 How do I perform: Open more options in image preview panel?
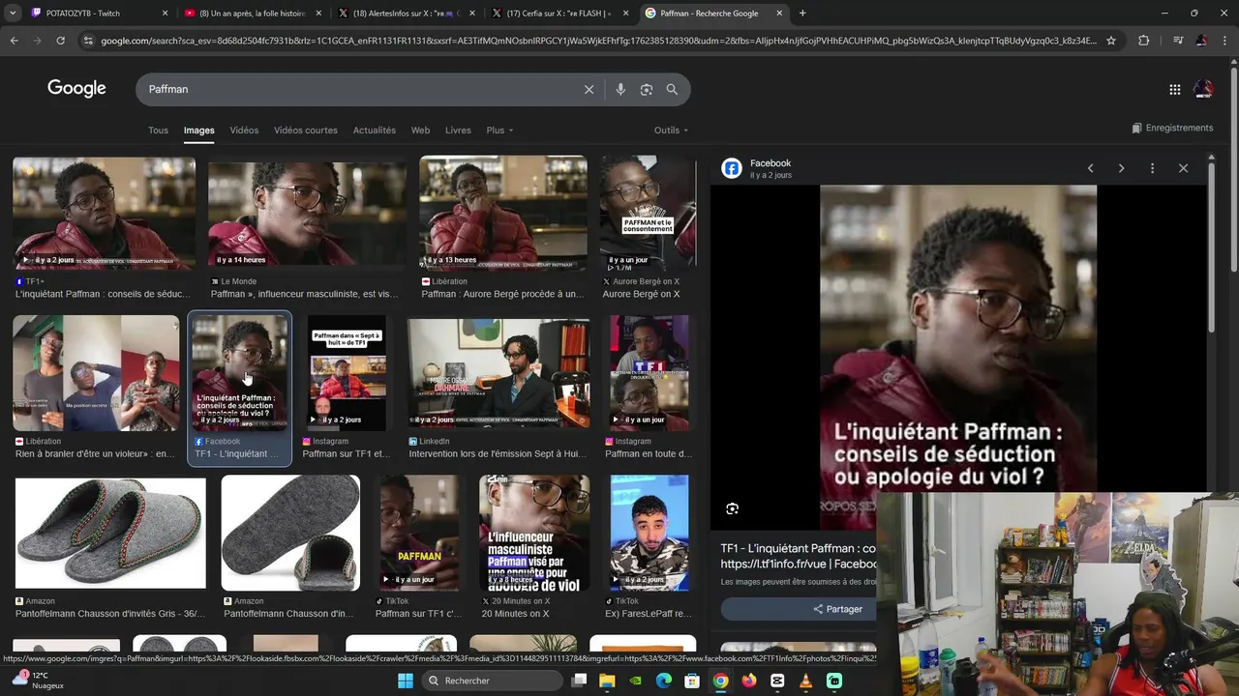pos(1152,168)
